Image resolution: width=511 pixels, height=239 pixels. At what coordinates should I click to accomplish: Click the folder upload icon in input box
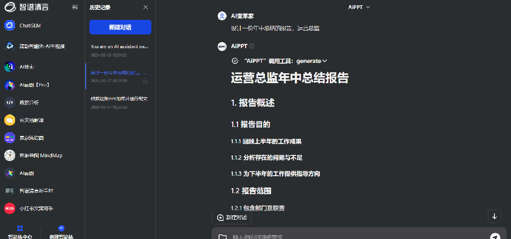[222, 237]
